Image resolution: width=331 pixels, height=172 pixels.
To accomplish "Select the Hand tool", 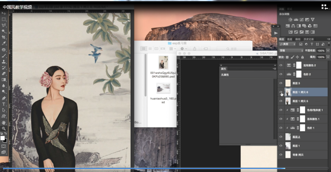I will 4,122.
